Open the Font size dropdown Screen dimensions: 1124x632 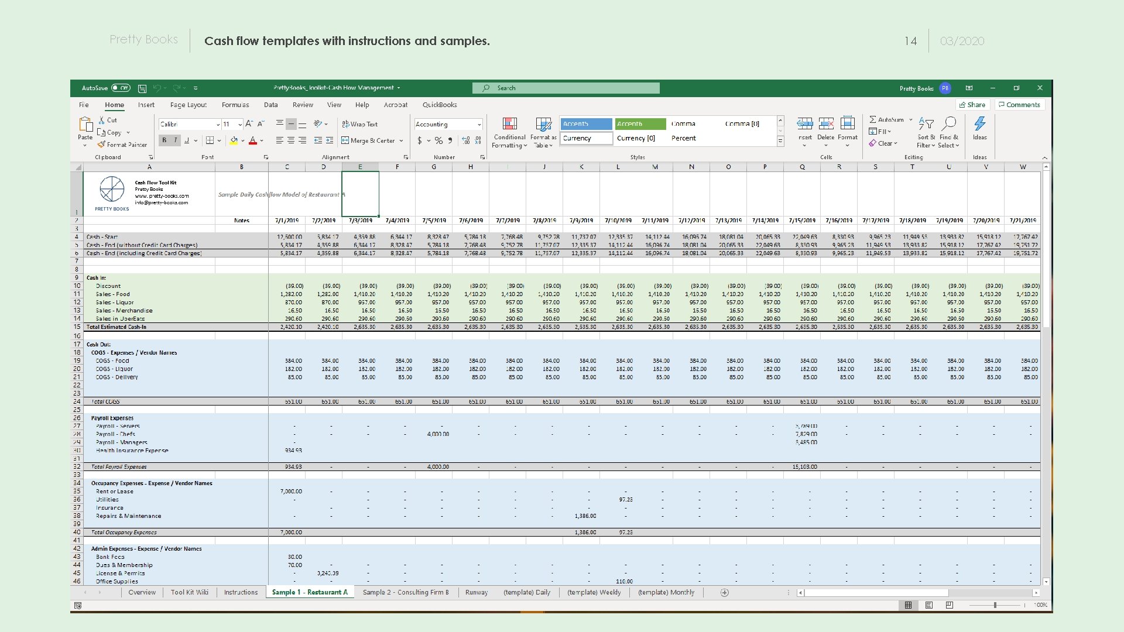point(239,124)
